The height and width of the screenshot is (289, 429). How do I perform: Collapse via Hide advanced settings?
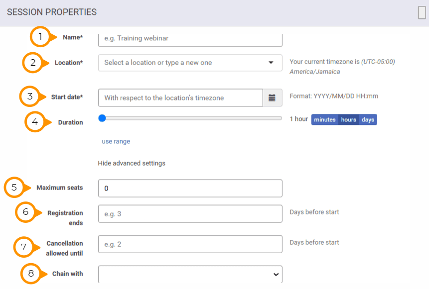pos(132,163)
